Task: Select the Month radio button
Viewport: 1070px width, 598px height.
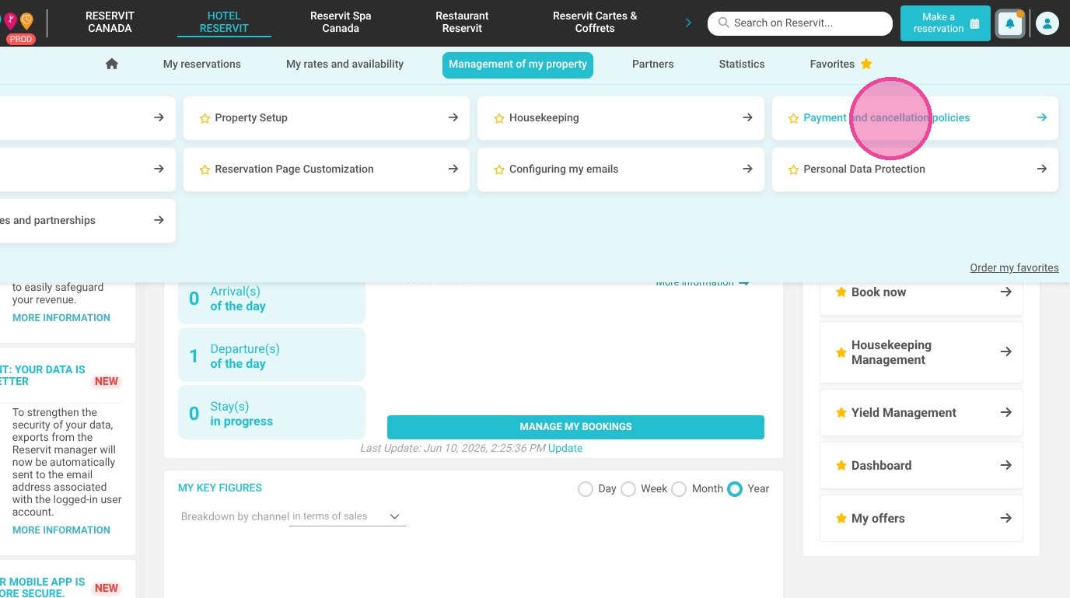Action: coord(679,489)
